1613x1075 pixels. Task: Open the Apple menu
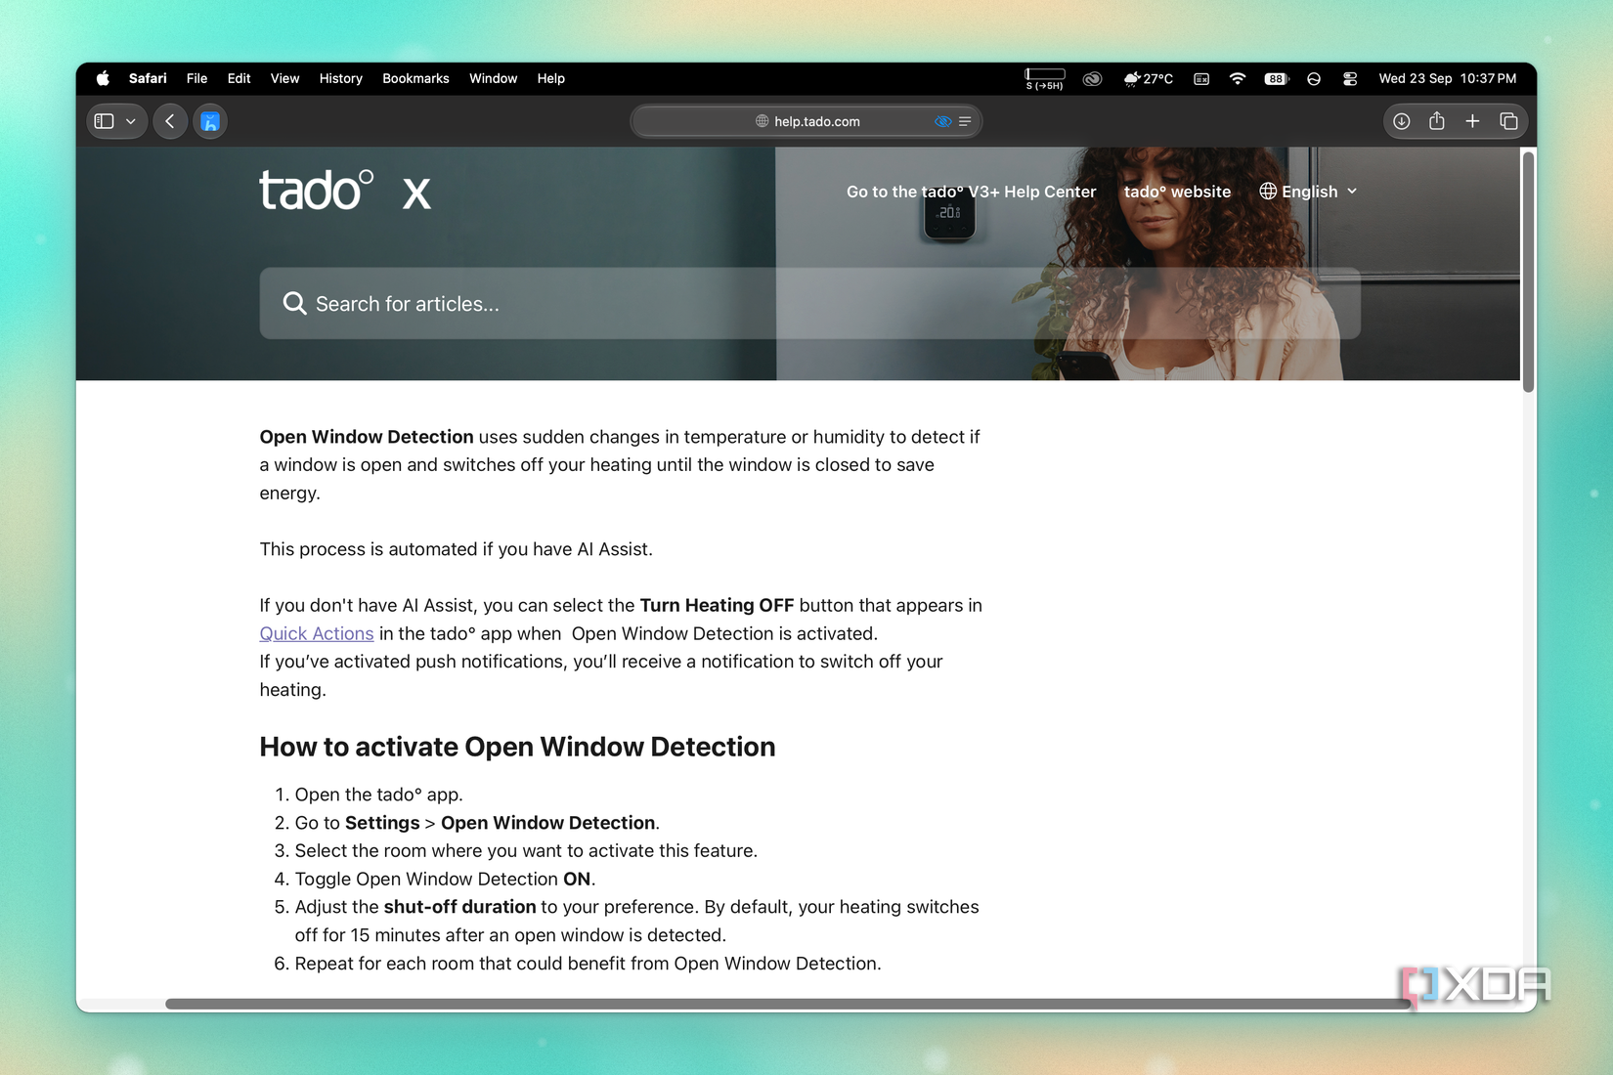103,78
